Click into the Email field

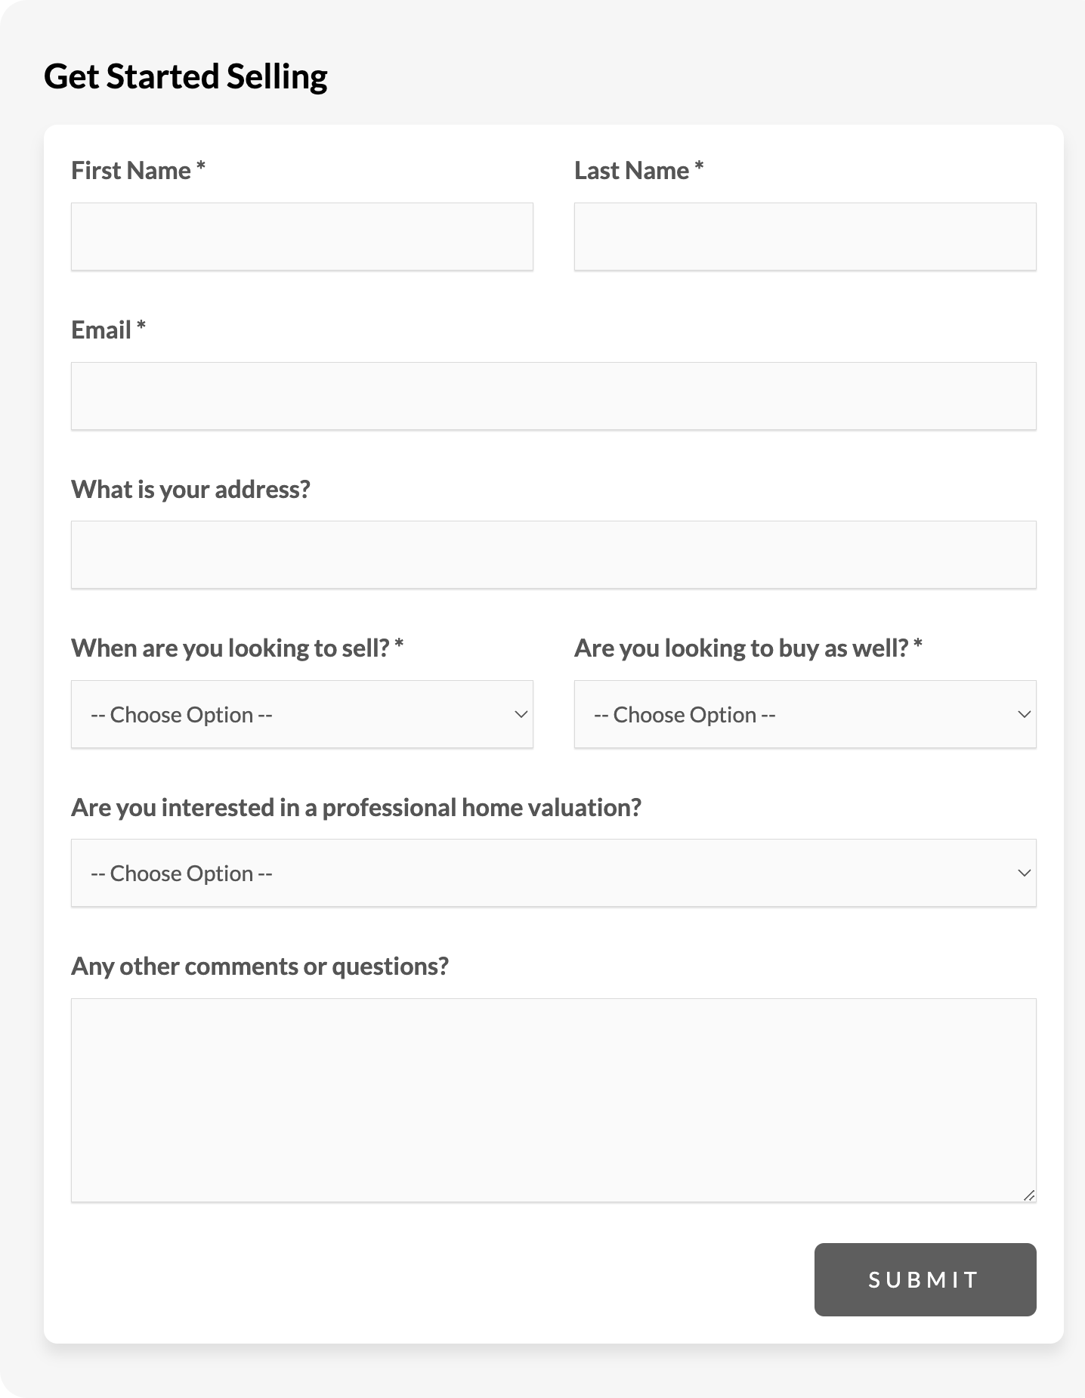point(553,396)
